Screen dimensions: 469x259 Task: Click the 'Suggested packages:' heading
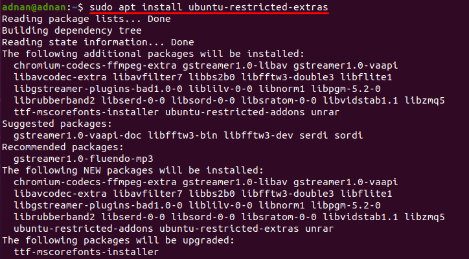click(x=57, y=124)
